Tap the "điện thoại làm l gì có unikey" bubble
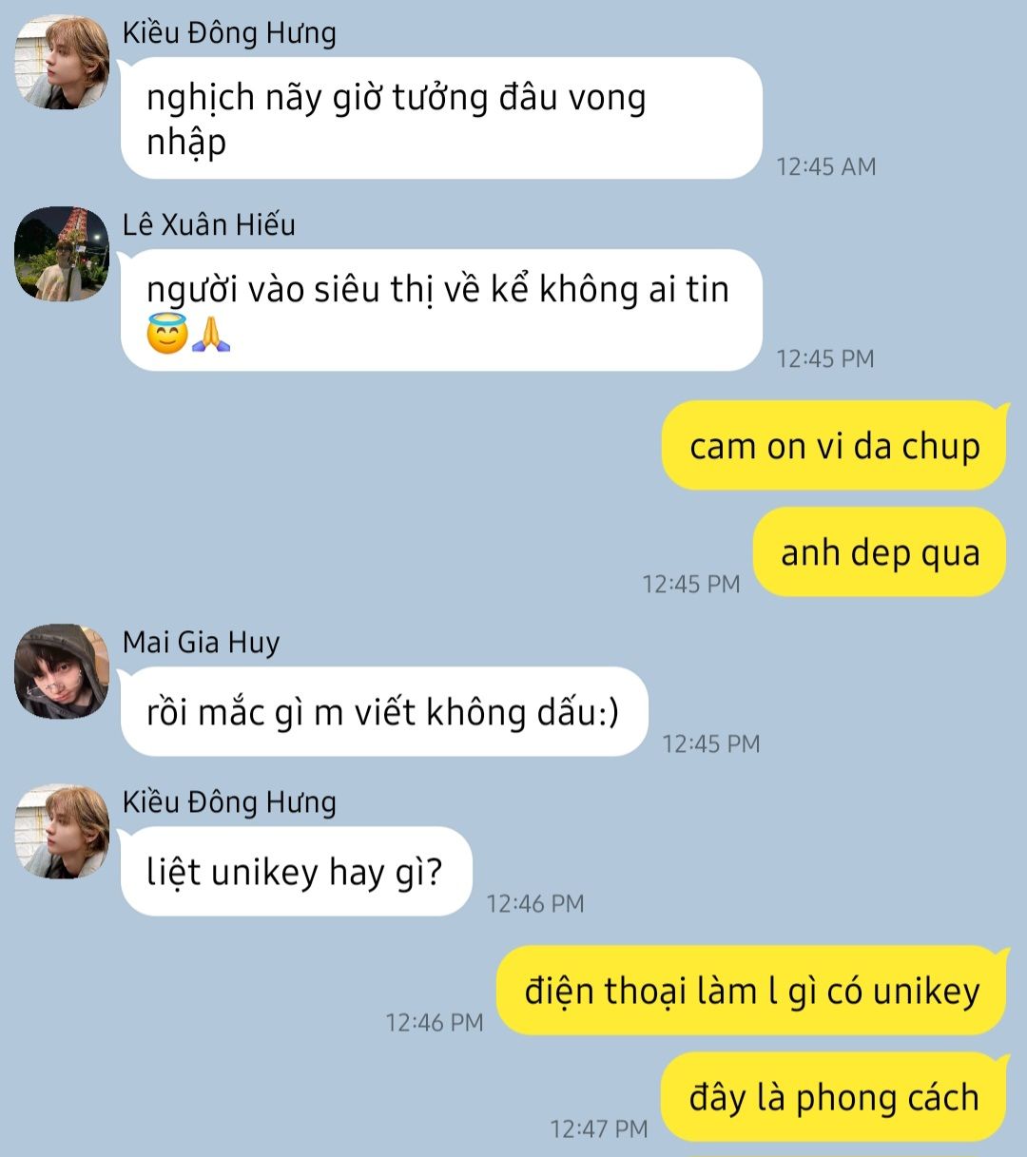 [751, 991]
